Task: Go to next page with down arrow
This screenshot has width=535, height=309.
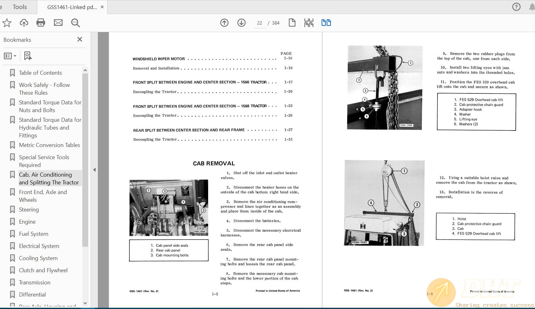Action: (x=241, y=23)
